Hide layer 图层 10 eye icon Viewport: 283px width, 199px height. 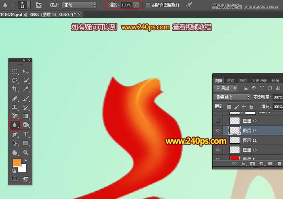click(x=218, y=150)
